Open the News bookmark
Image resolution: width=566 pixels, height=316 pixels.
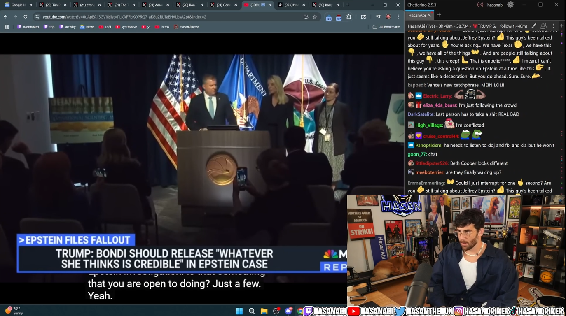(x=87, y=27)
